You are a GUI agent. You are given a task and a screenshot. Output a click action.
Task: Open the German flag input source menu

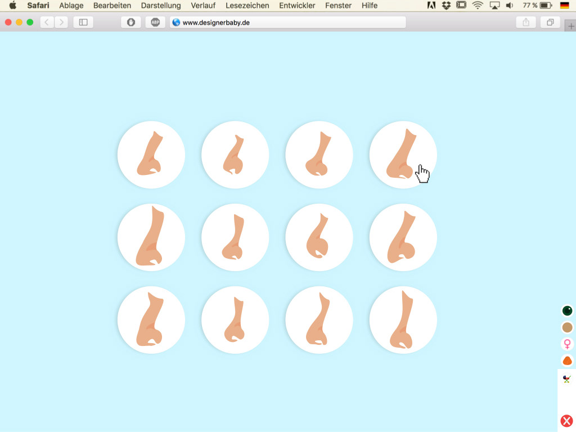pos(565,6)
